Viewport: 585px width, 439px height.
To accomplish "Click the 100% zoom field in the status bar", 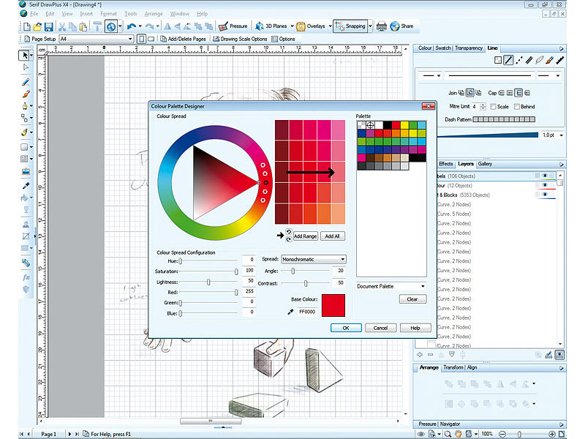I will point(487,433).
